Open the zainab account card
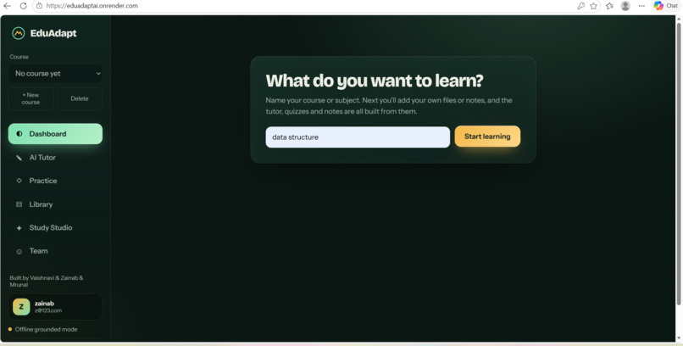The width and height of the screenshot is (683, 346). pos(55,307)
